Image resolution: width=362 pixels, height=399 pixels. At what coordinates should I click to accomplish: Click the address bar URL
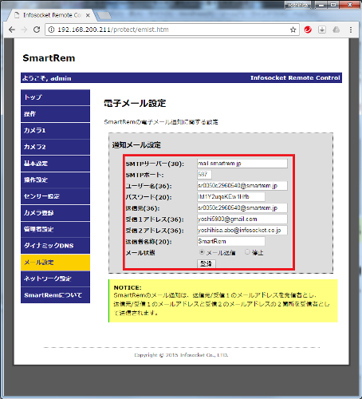(x=113, y=30)
